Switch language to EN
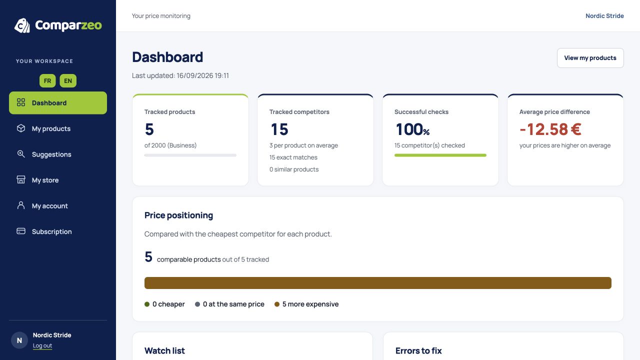The width and height of the screenshot is (640, 360). tap(68, 80)
